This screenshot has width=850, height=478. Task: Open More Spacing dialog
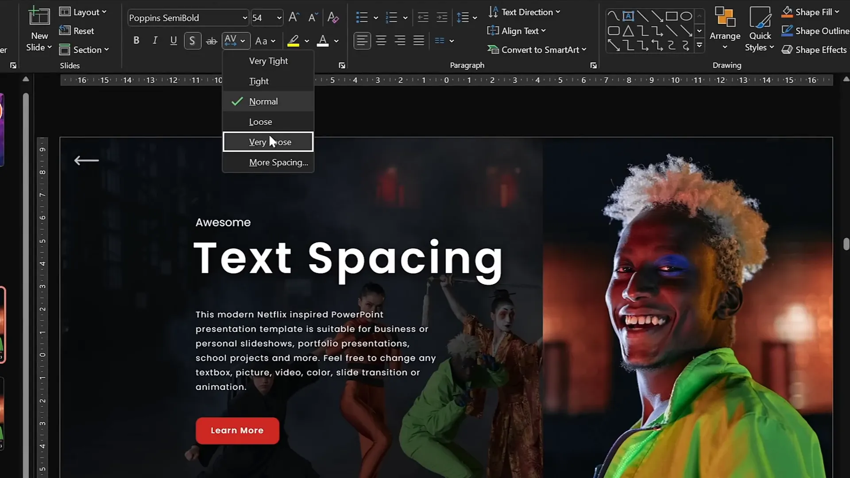(x=268, y=162)
